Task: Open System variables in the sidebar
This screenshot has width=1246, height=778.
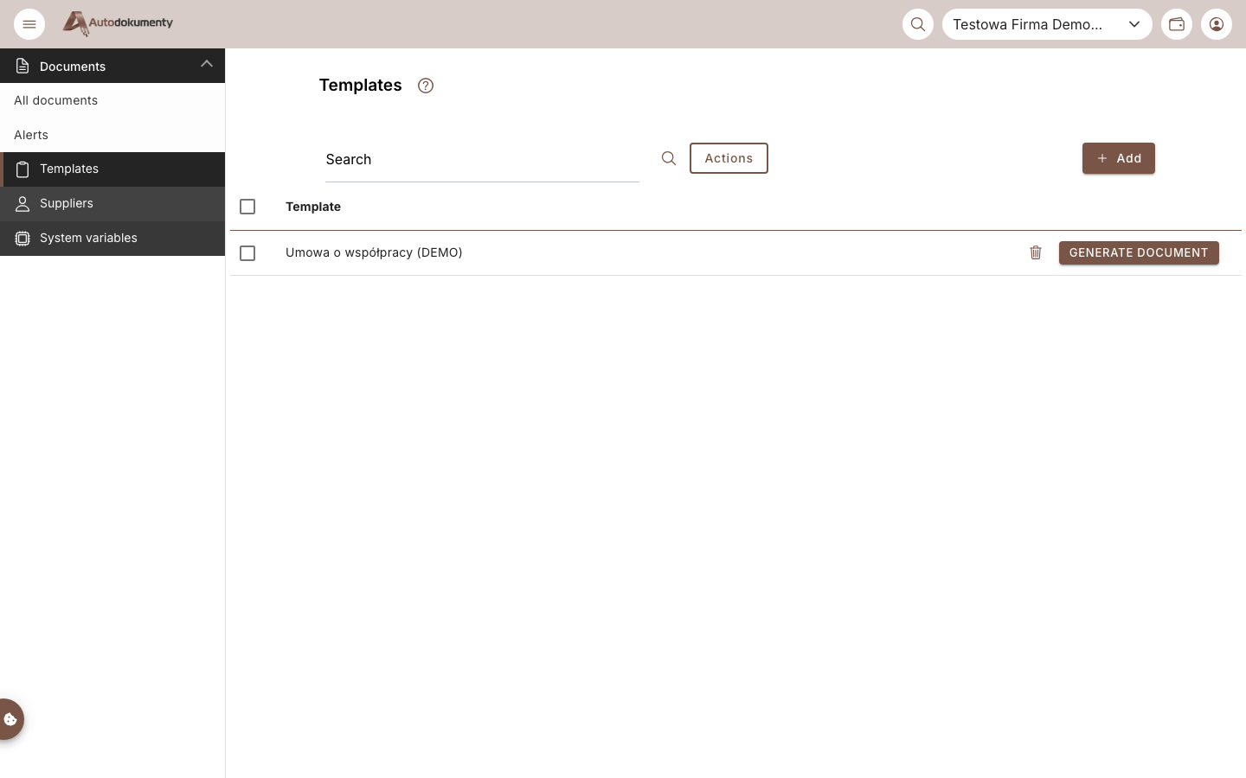Action: click(112, 239)
